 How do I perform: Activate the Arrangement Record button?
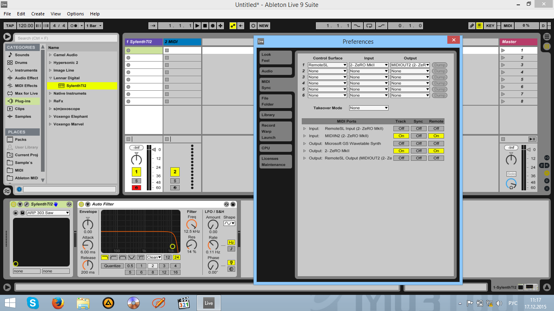pos(213,26)
